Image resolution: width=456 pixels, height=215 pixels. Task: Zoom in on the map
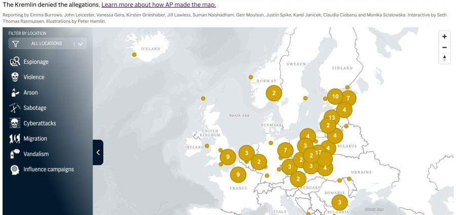pos(444,36)
